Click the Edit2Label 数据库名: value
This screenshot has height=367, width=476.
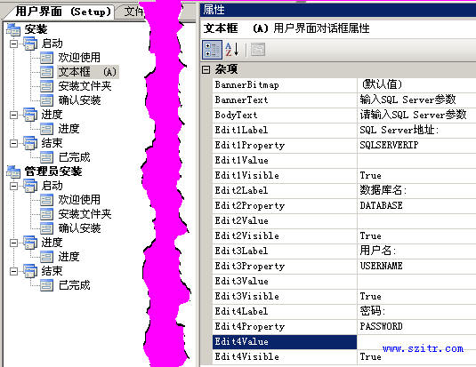383,190
